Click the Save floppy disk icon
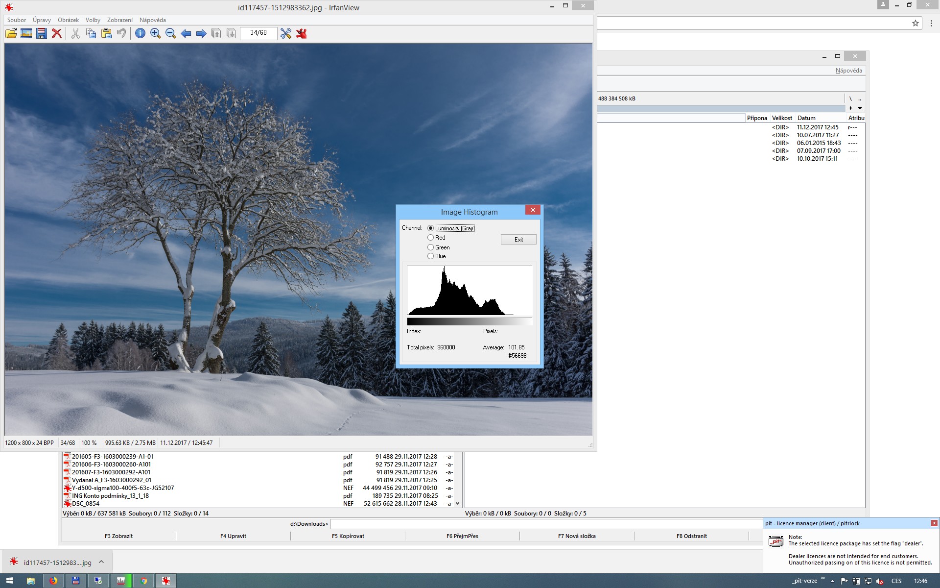 42,33
